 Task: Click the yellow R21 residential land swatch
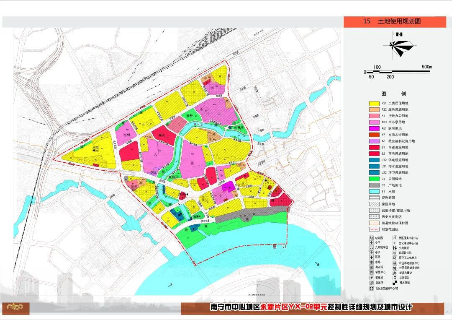pyautogui.click(x=373, y=104)
